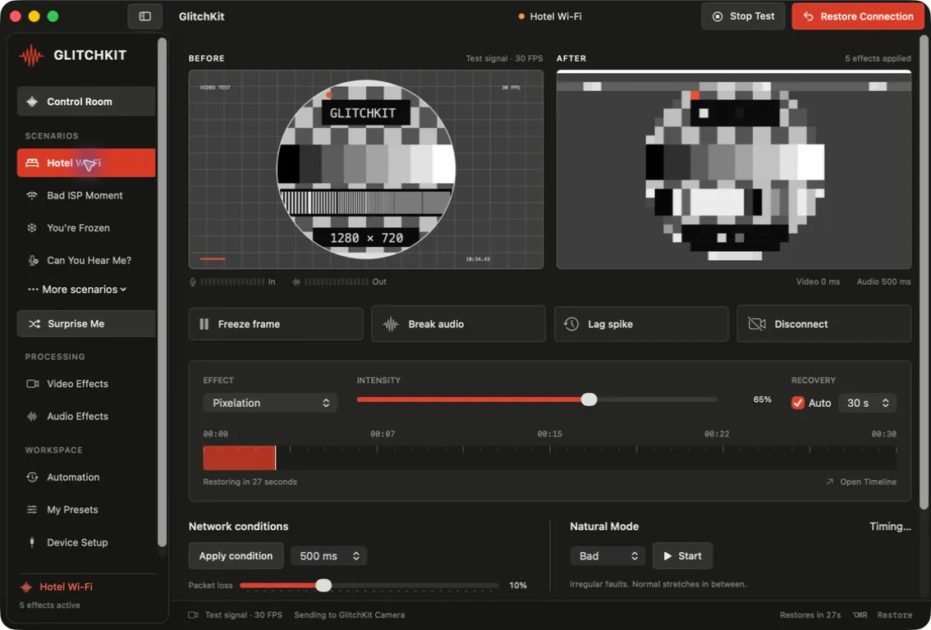
Task: Open the Bad Natural Mode dropdown
Action: pos(608,556)
